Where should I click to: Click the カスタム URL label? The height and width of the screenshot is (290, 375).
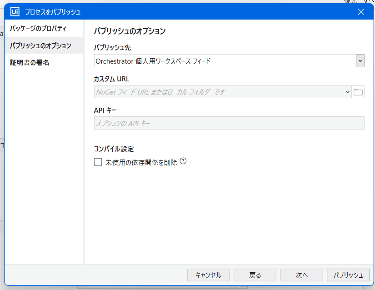pos(111,79)
